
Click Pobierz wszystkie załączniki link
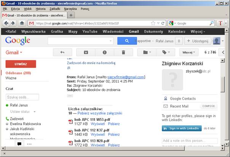click(x=100, y=113)
